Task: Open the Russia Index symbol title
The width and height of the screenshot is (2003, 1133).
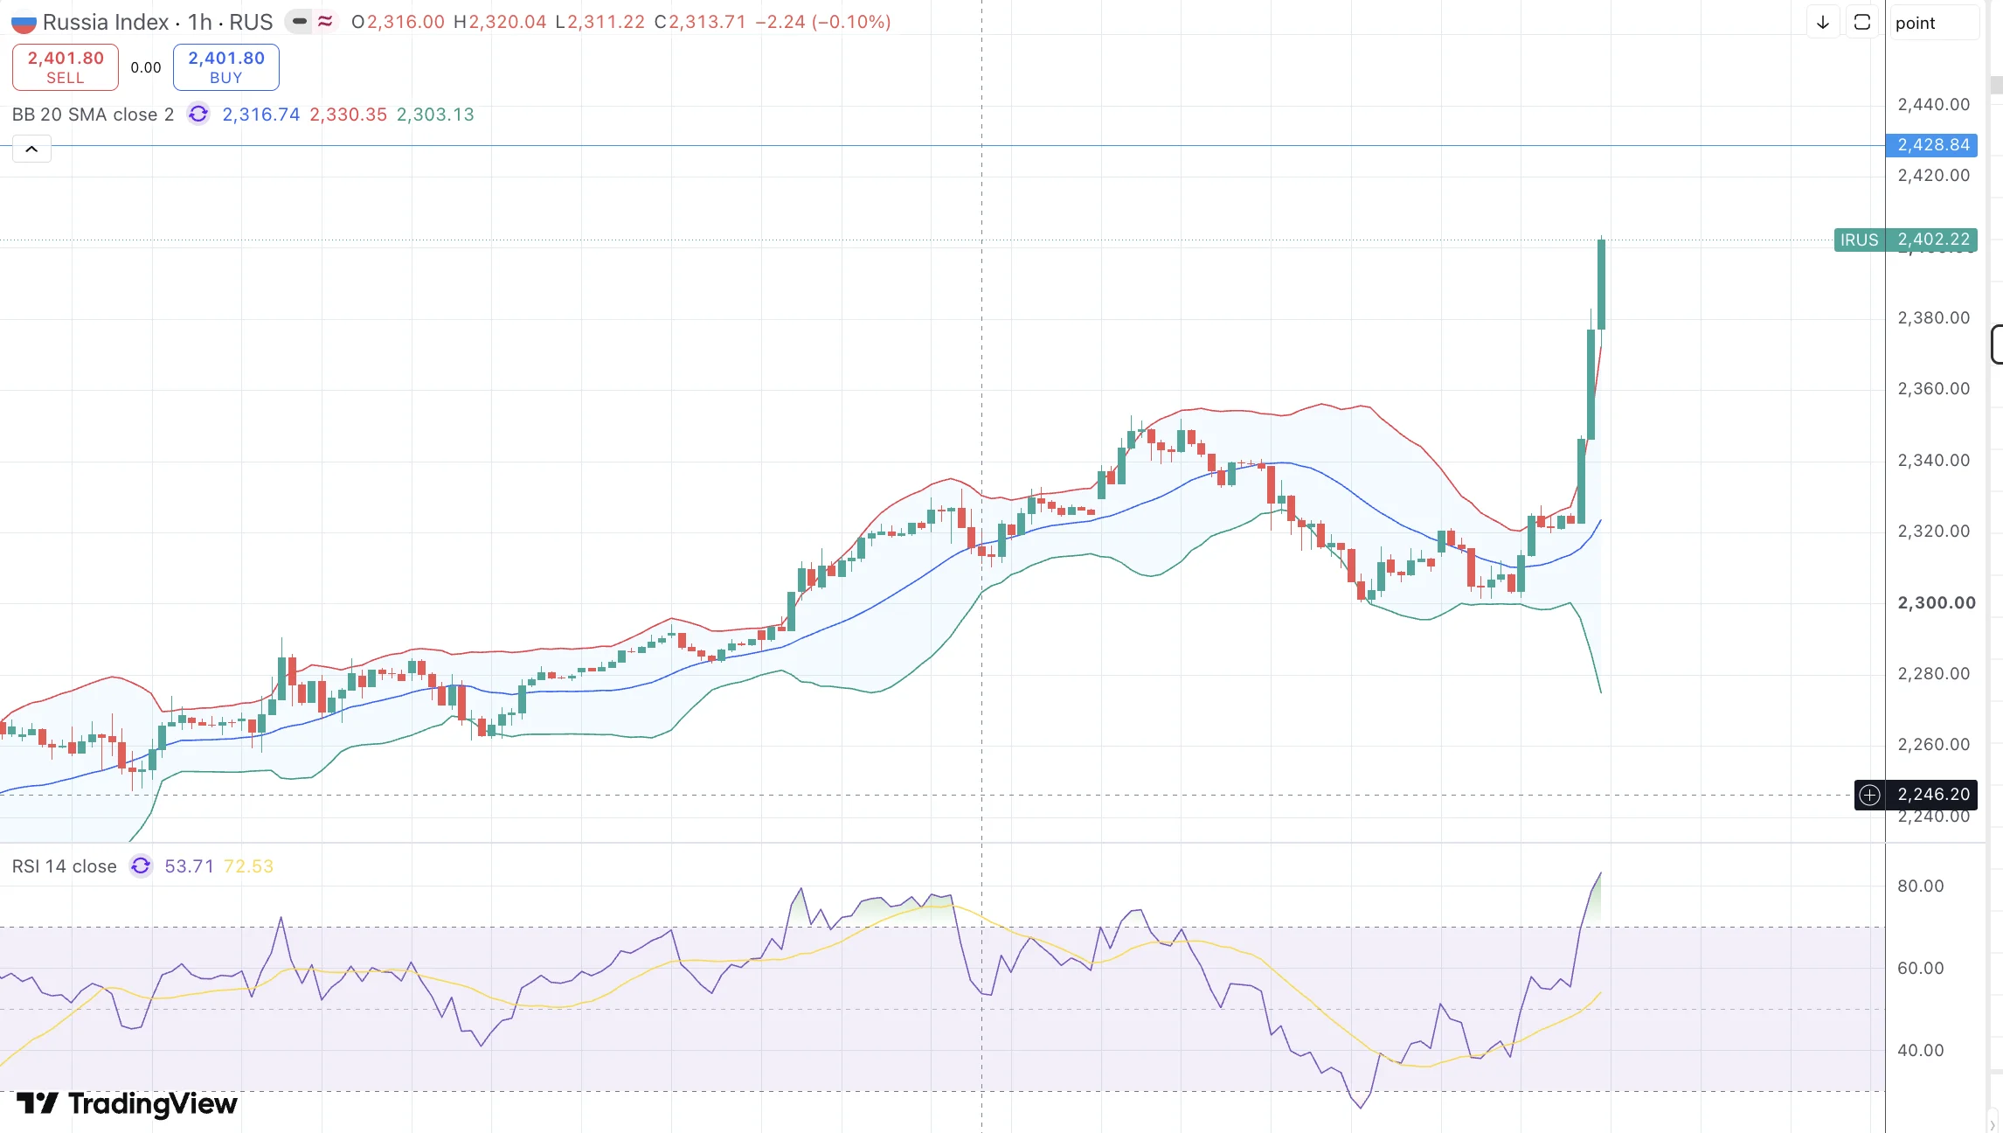Action: [106, 22]
